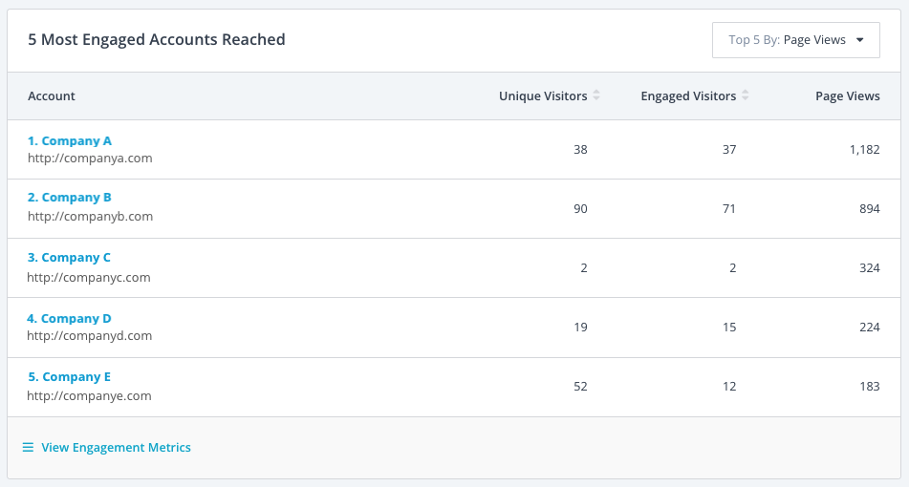
Task: Open the Company A account link
Action: point(70,140)
